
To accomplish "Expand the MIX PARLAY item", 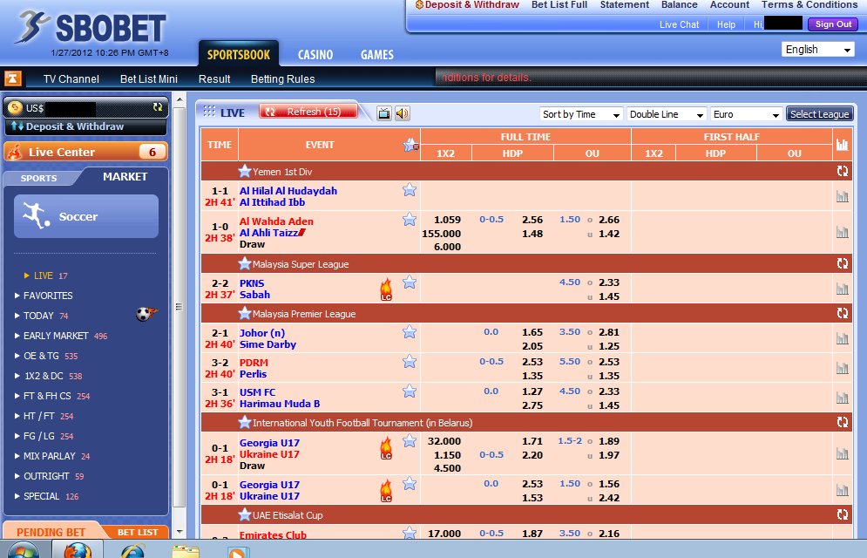I will [52, 456].
